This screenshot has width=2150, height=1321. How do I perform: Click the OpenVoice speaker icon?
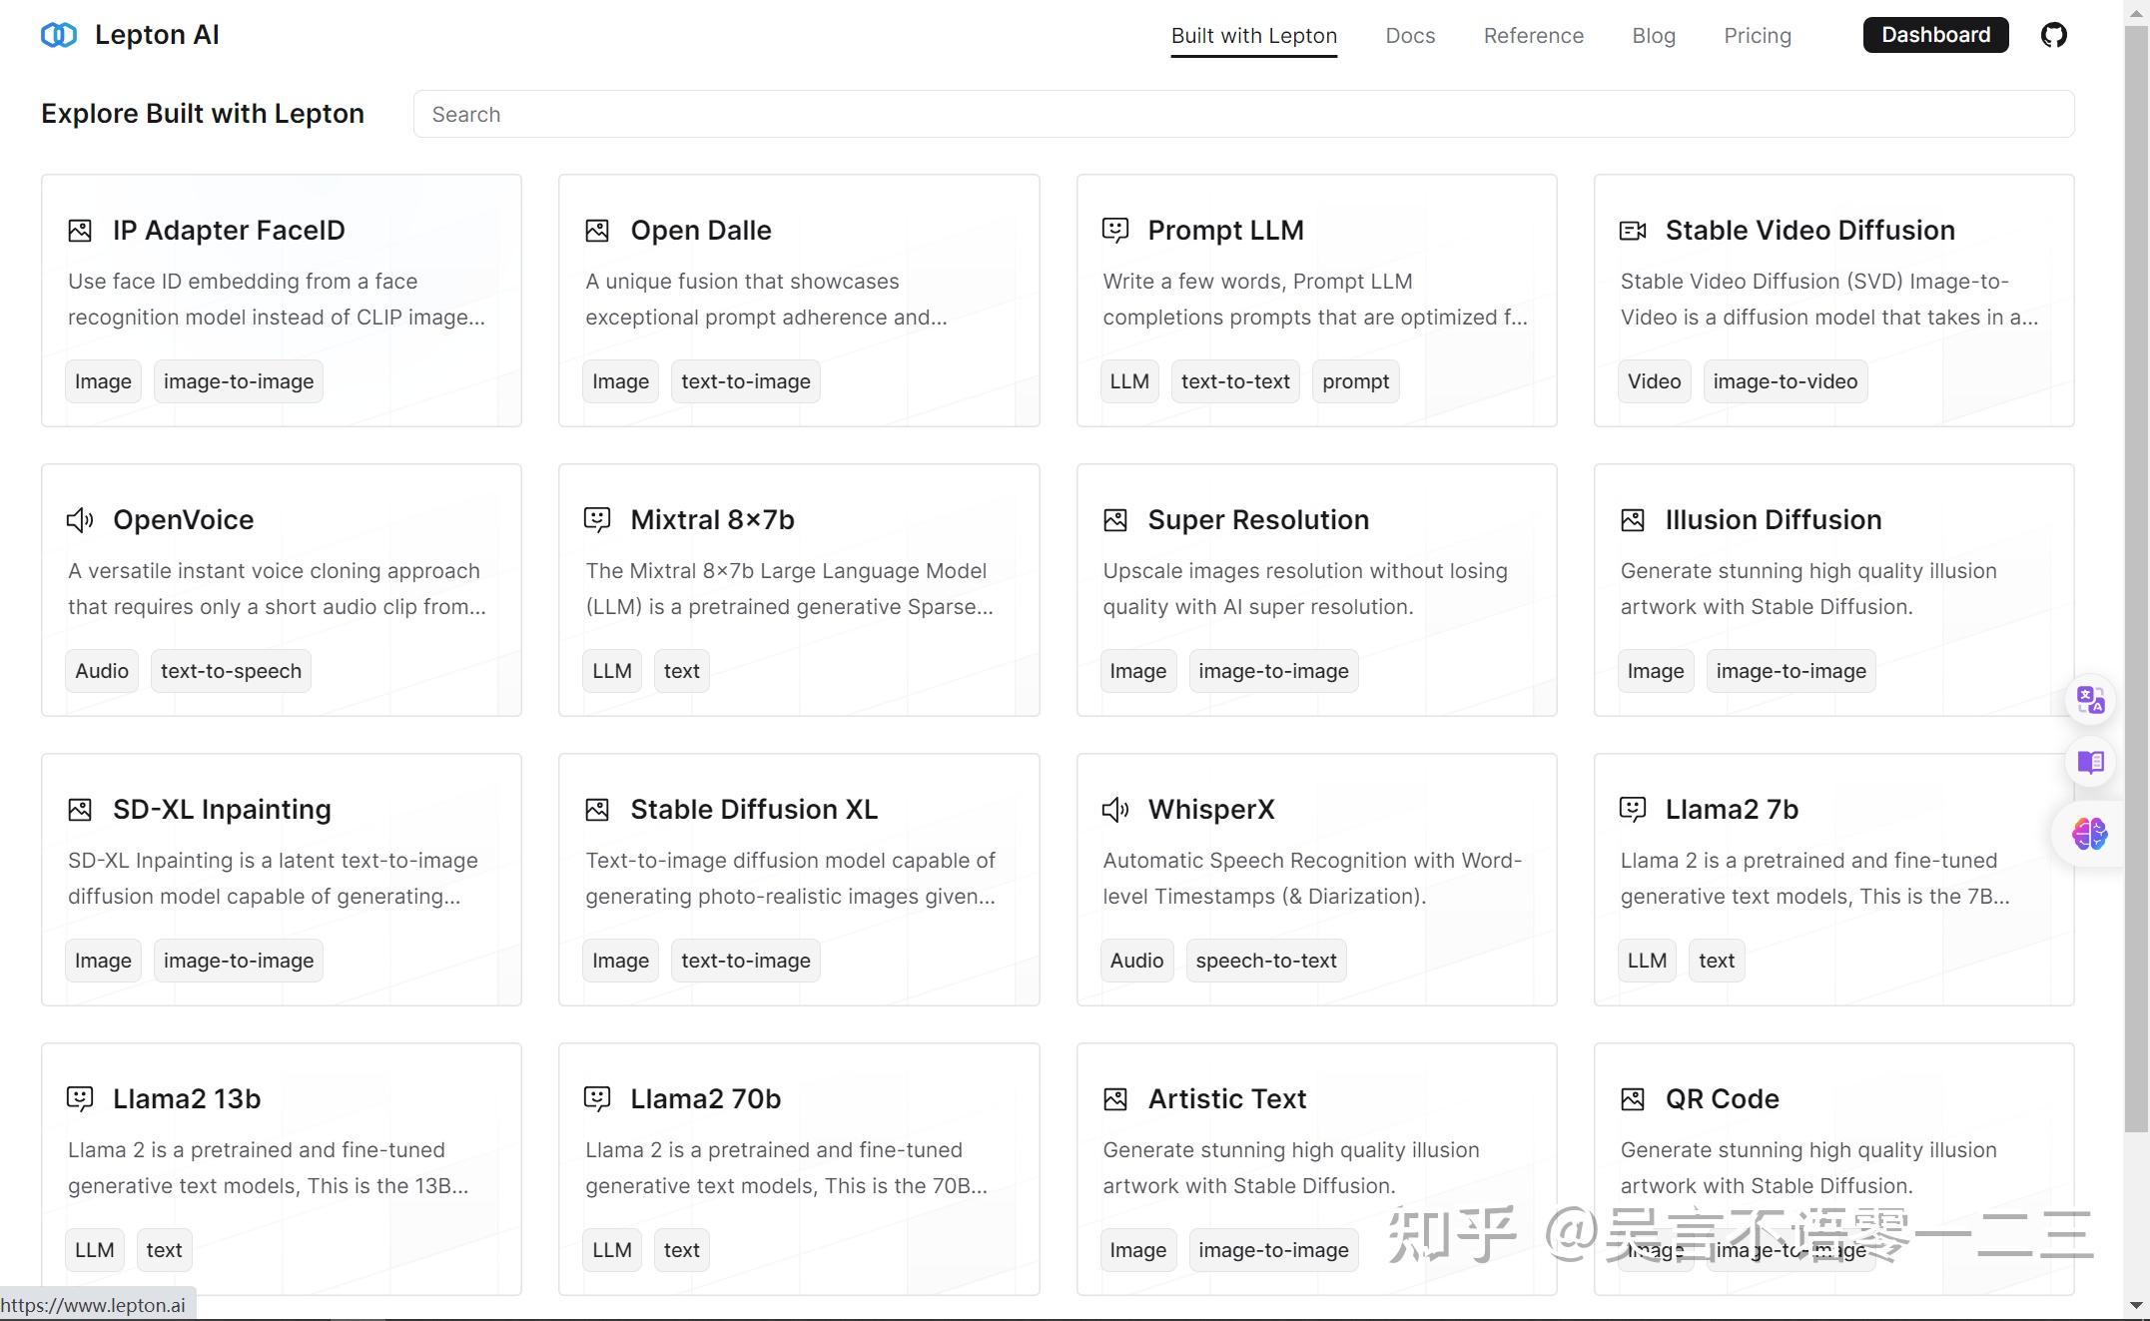(80, 520)
